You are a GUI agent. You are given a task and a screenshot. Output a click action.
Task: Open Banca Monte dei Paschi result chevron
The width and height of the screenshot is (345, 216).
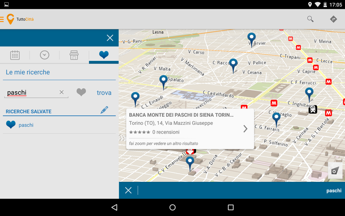pyautogui.click(x=245, y=129)
